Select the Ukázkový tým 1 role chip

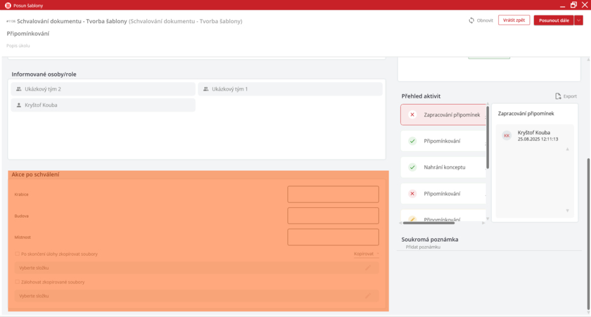(290, 89)
